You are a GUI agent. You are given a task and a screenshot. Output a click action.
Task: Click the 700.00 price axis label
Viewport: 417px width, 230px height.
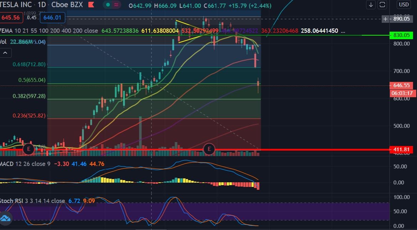(x=402, y=71)
